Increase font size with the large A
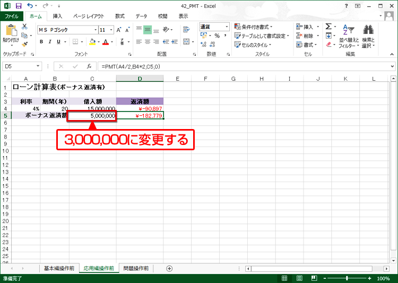398x283 pixels. click(119, 30)
